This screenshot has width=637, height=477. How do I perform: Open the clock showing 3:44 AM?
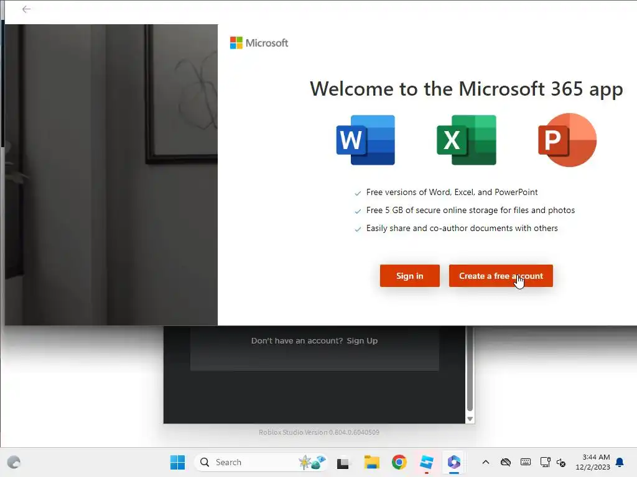tap(593, 462)
